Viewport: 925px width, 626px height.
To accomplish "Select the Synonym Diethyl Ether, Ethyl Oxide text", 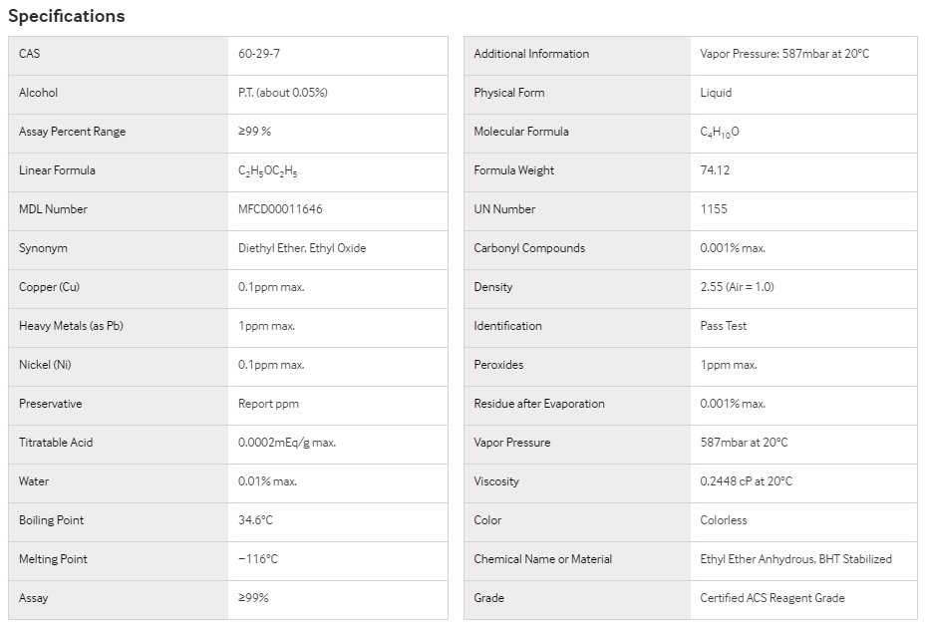I will (302, 248).
